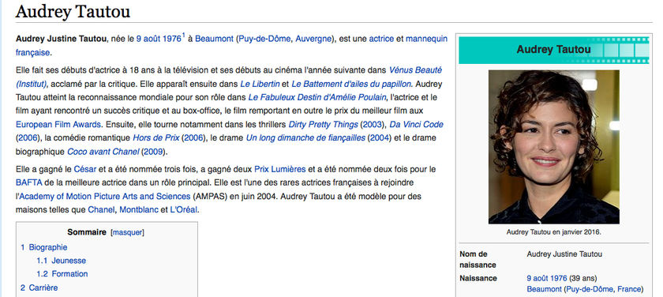This screenshot has height=297, width=663.
Task: Open Coco avant Chanel link
Action: 103,152
